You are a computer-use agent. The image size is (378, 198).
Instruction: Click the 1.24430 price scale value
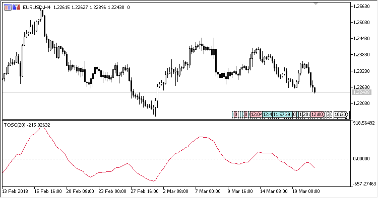pyautogui.click(x=361, y=39)
